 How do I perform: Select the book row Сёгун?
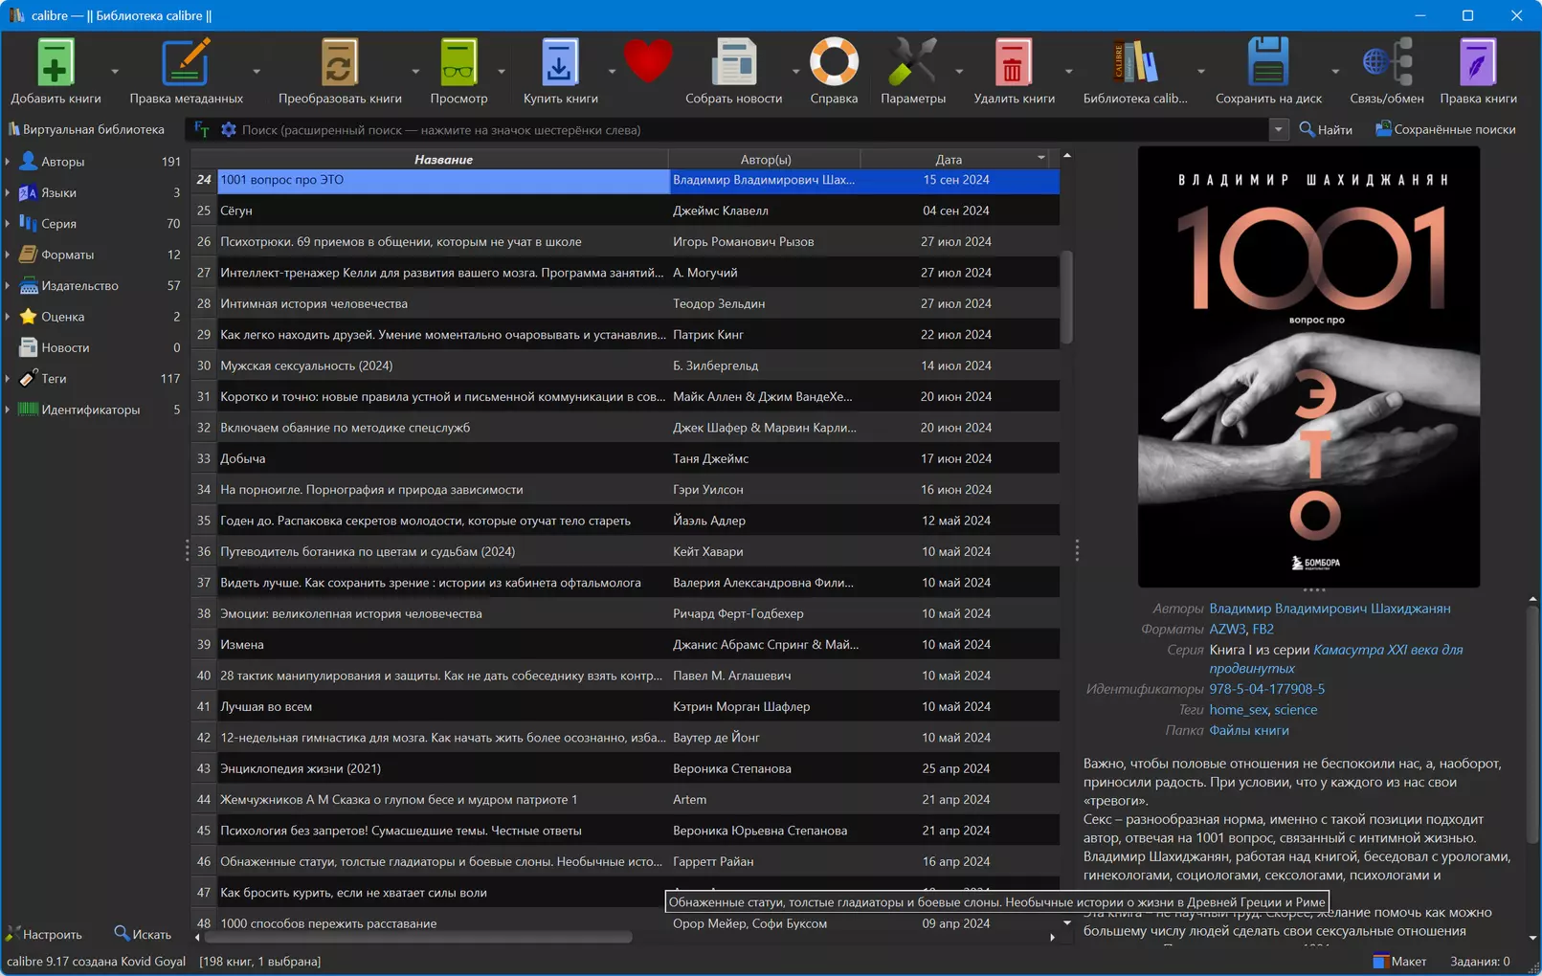pos(625,211)
